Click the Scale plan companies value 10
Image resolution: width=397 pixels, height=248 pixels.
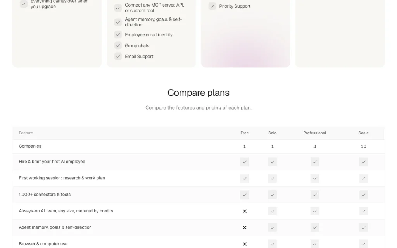coord(363,146)
